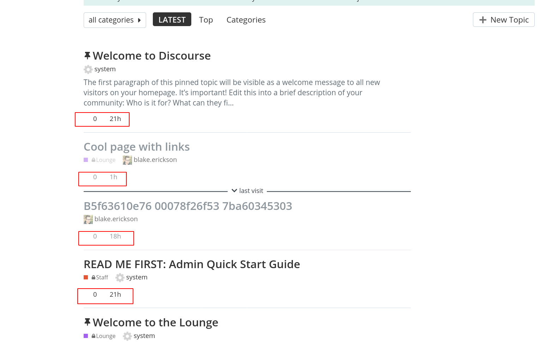Viewport: 558px width, 344px height.
Task: Open the Welcome to Discourse topic
Action: pyautogui.click(x=151, y=56)
